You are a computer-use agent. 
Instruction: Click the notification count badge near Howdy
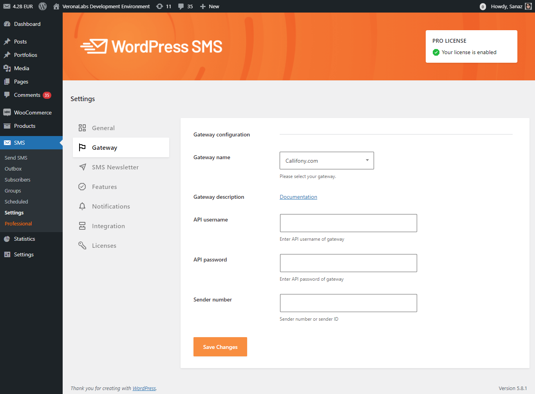click(483, 7)
